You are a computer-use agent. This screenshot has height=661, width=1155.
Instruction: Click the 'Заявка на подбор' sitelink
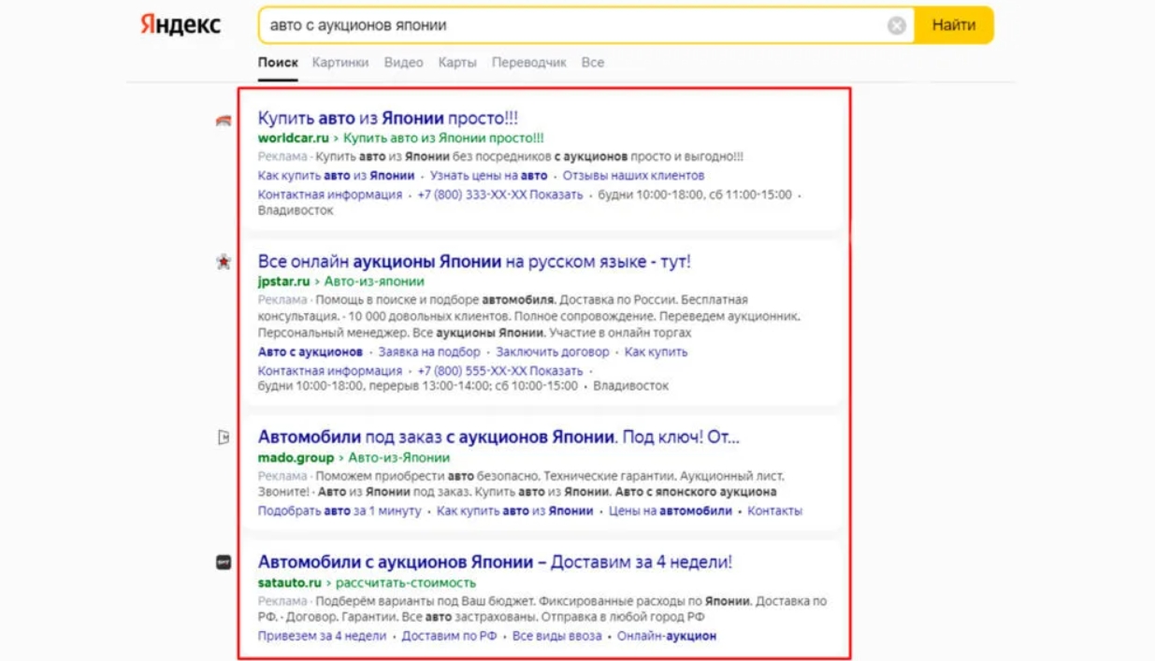pyautogui.click(x=429, y=352)
